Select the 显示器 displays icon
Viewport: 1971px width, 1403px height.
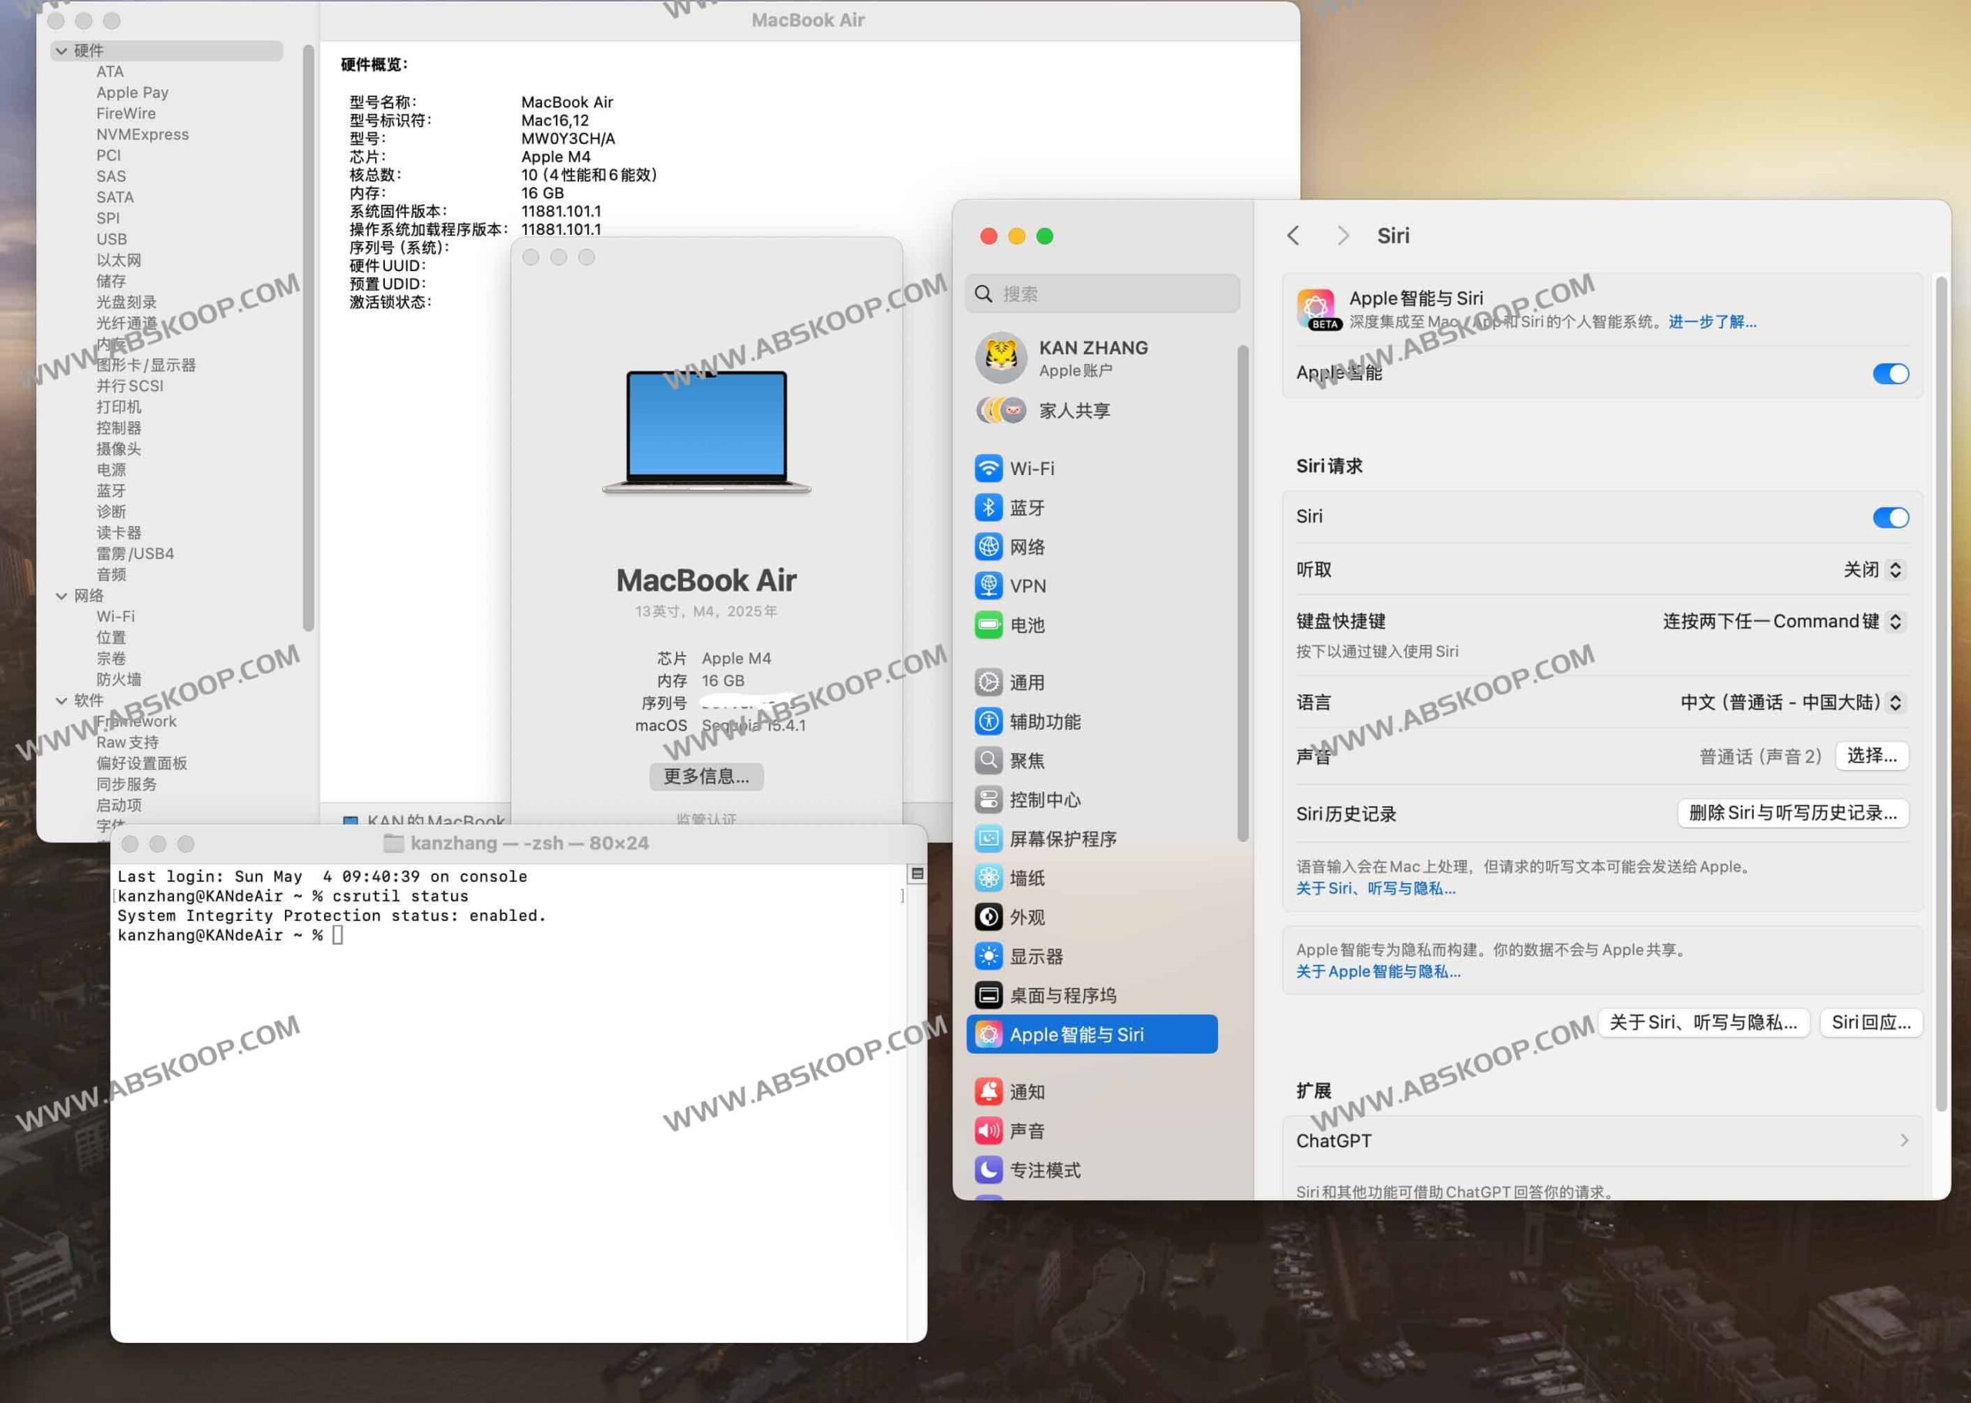point(987,956)
